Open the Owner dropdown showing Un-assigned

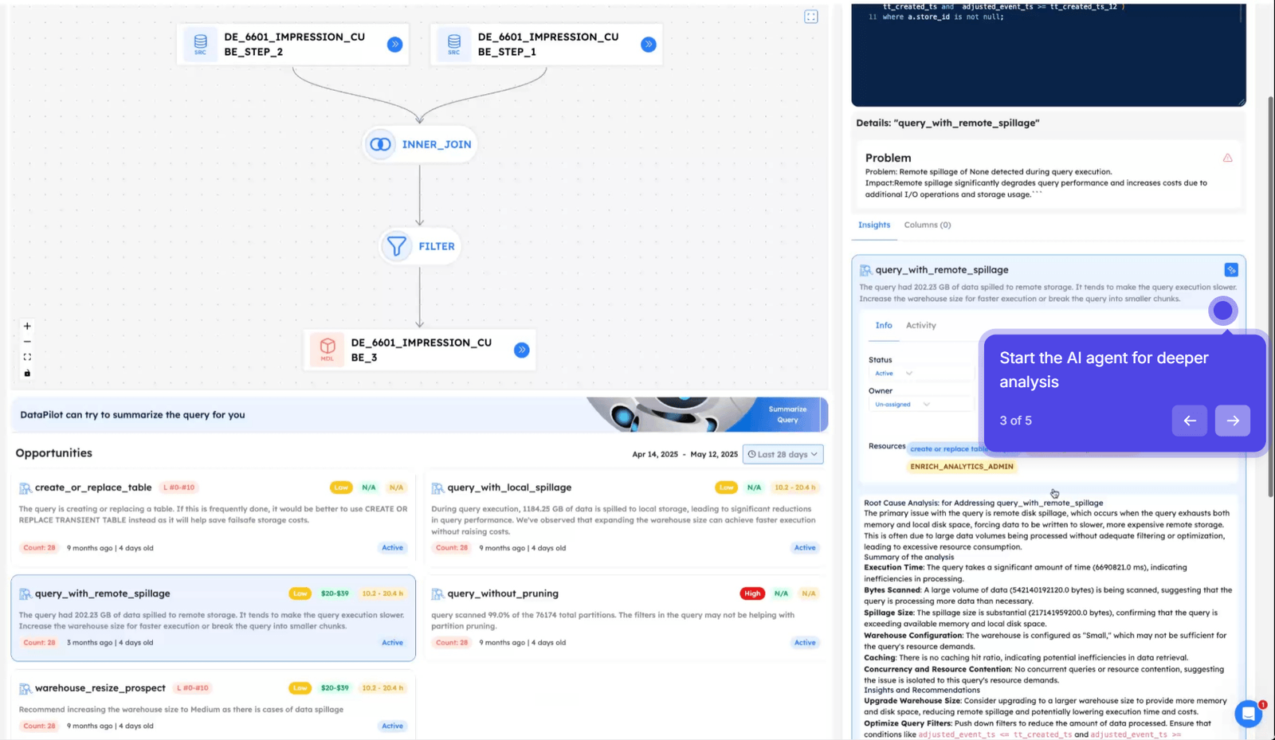920,405
